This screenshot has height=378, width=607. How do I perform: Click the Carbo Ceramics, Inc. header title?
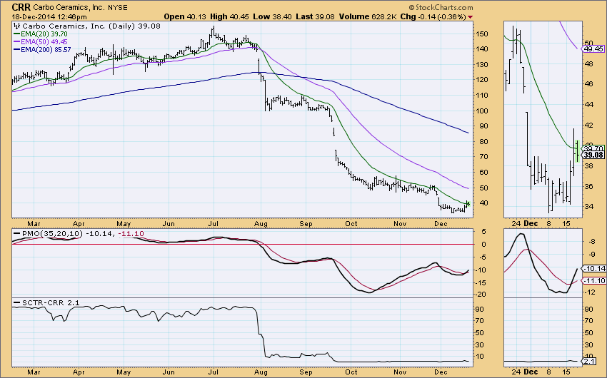click(69, 7)
